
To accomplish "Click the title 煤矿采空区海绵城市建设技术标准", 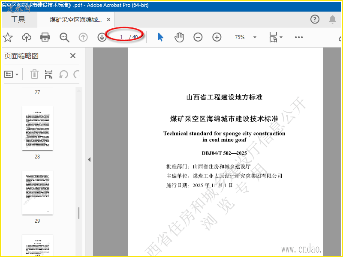I will 224,119.
